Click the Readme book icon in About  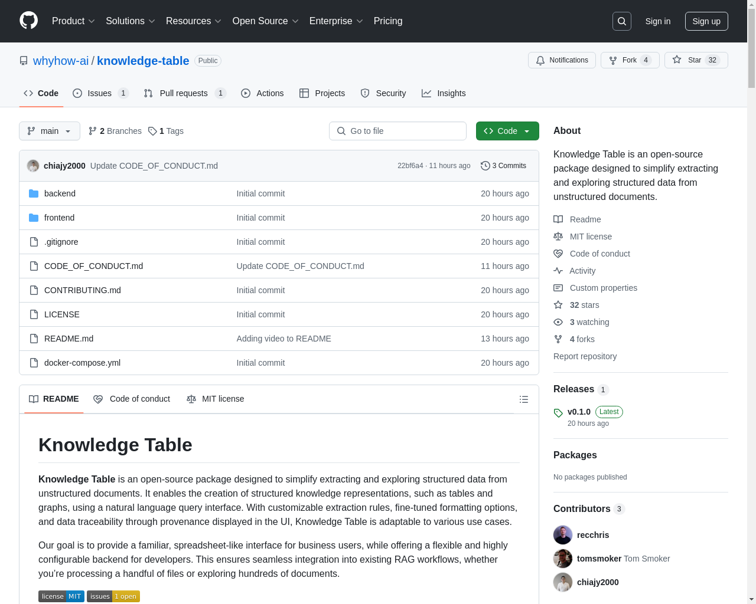point(558,219)
